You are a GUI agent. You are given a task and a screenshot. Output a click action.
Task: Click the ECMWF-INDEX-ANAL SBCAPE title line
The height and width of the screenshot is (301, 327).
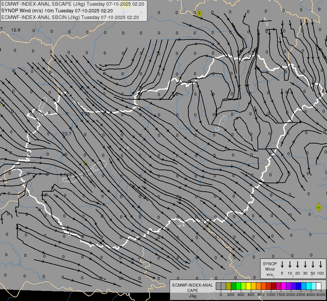pos(73,4)
